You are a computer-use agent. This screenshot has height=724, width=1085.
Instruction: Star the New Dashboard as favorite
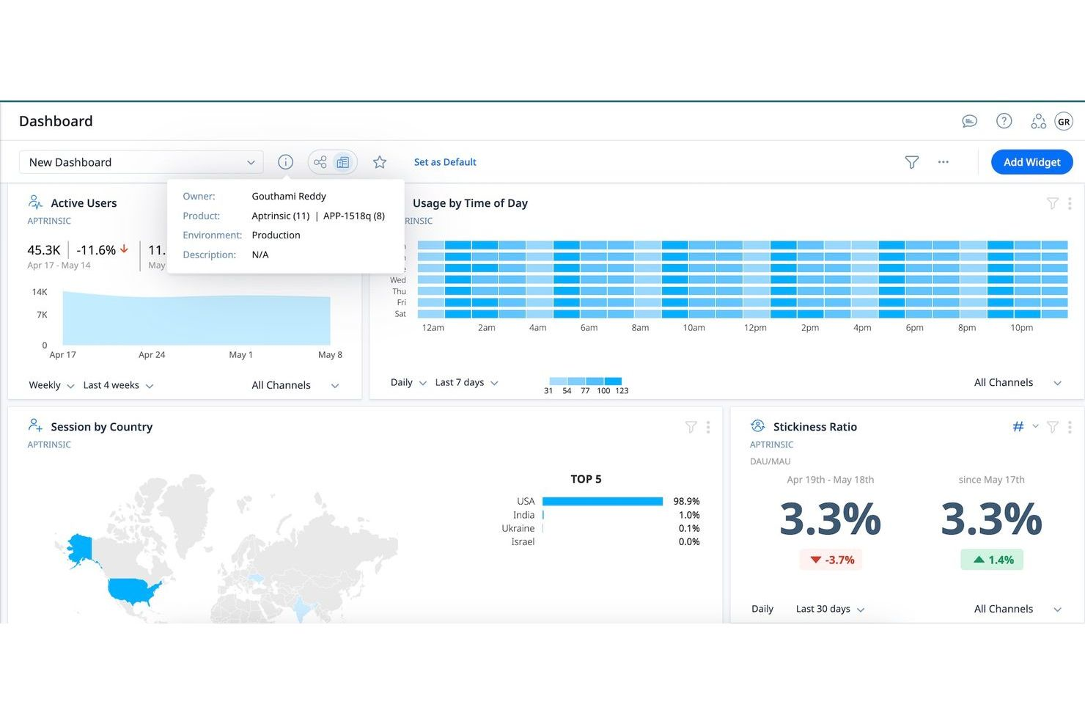pyautogui.click(x=380, y=162)
